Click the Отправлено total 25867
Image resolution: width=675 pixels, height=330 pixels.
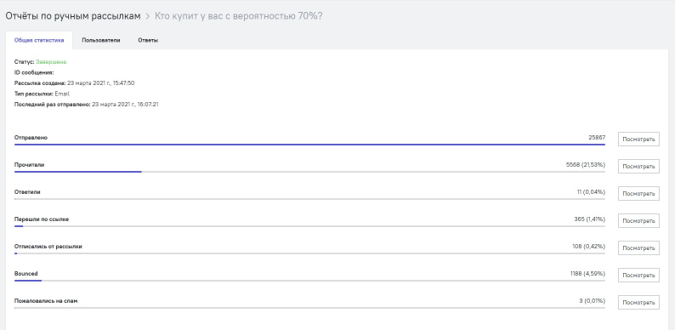click(x=597, y=138)
